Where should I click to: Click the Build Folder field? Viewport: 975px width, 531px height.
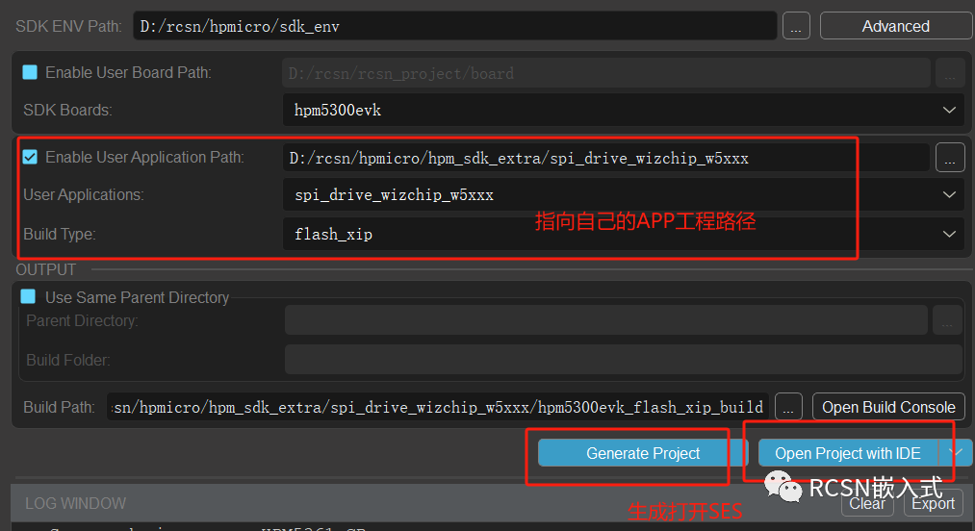(x=624, y=360)
